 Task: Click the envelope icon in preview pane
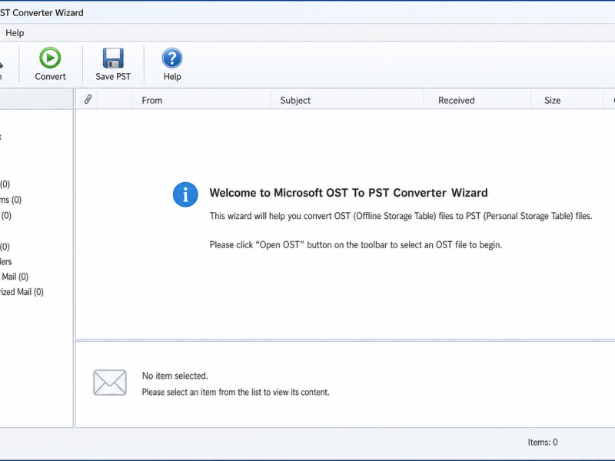[x=110, y=382]
